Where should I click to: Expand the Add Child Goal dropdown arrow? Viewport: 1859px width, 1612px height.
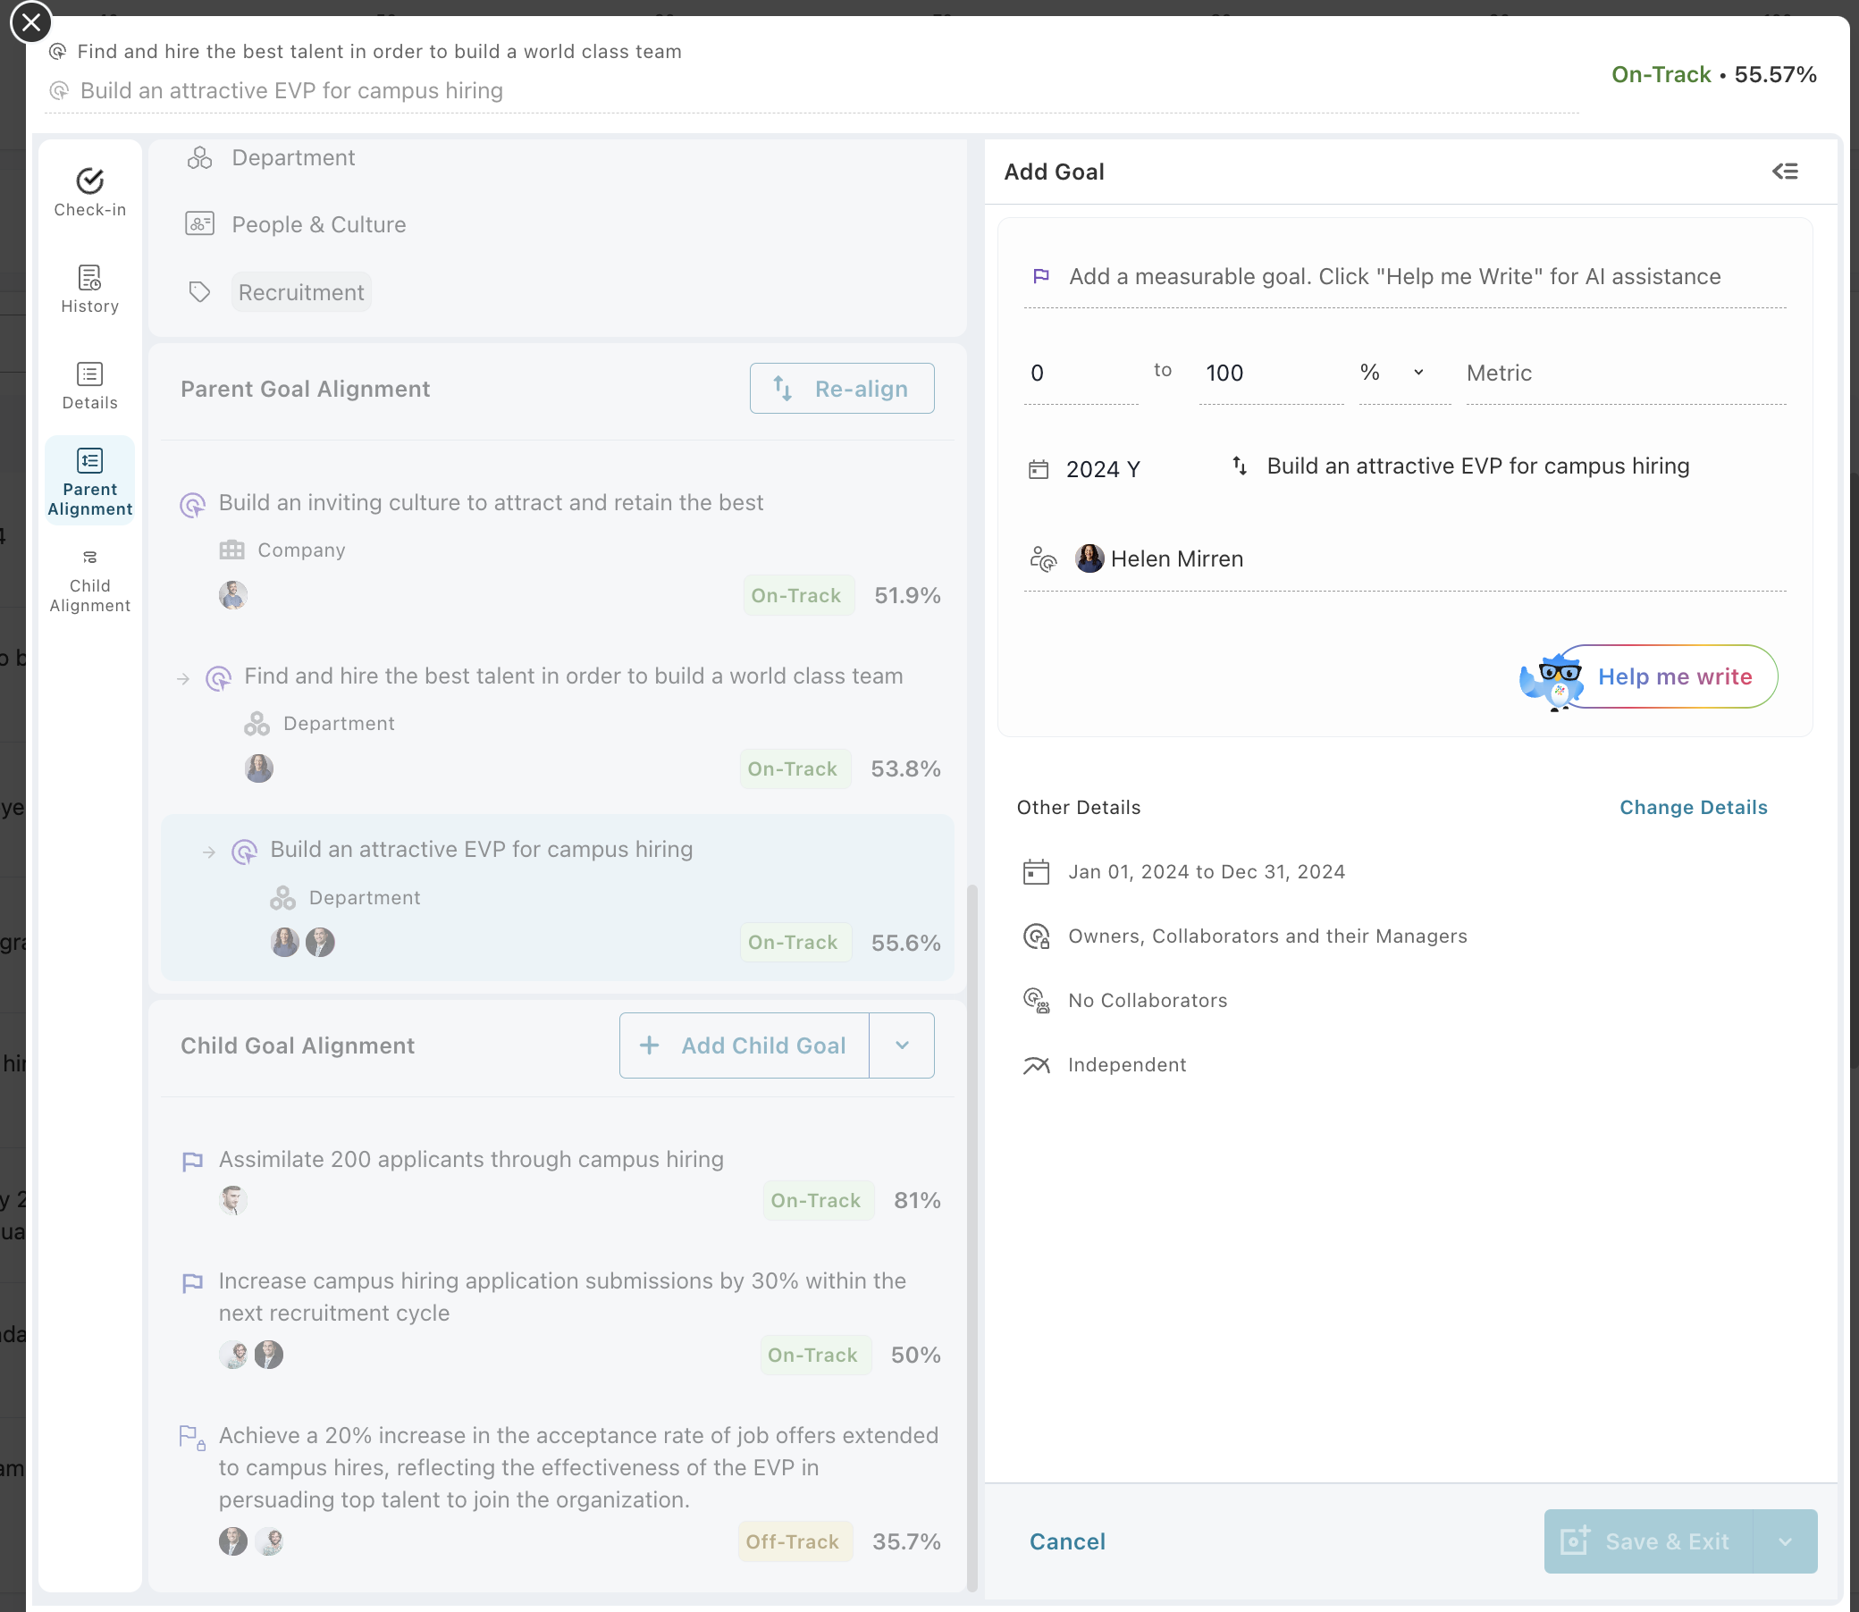(x=902, y=1045)
